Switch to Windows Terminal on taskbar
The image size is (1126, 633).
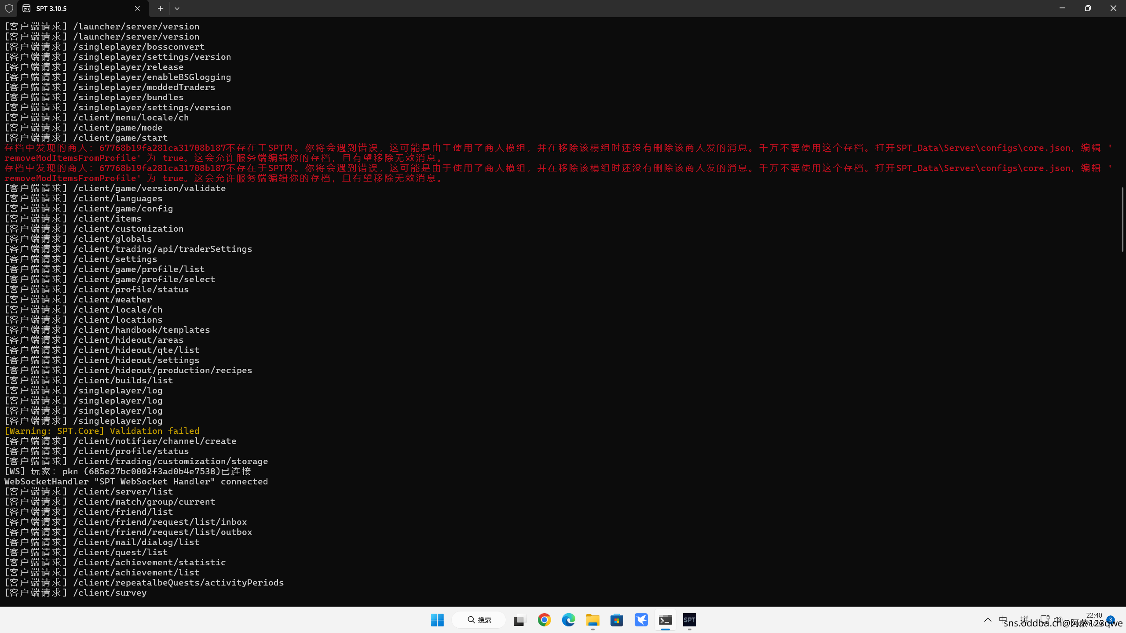665,620
